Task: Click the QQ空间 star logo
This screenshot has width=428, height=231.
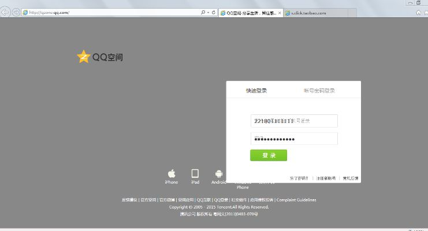Action: coord(84,57)
